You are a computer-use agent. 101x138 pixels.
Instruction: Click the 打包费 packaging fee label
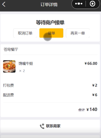pyautogui.click(x=8, y=85)
